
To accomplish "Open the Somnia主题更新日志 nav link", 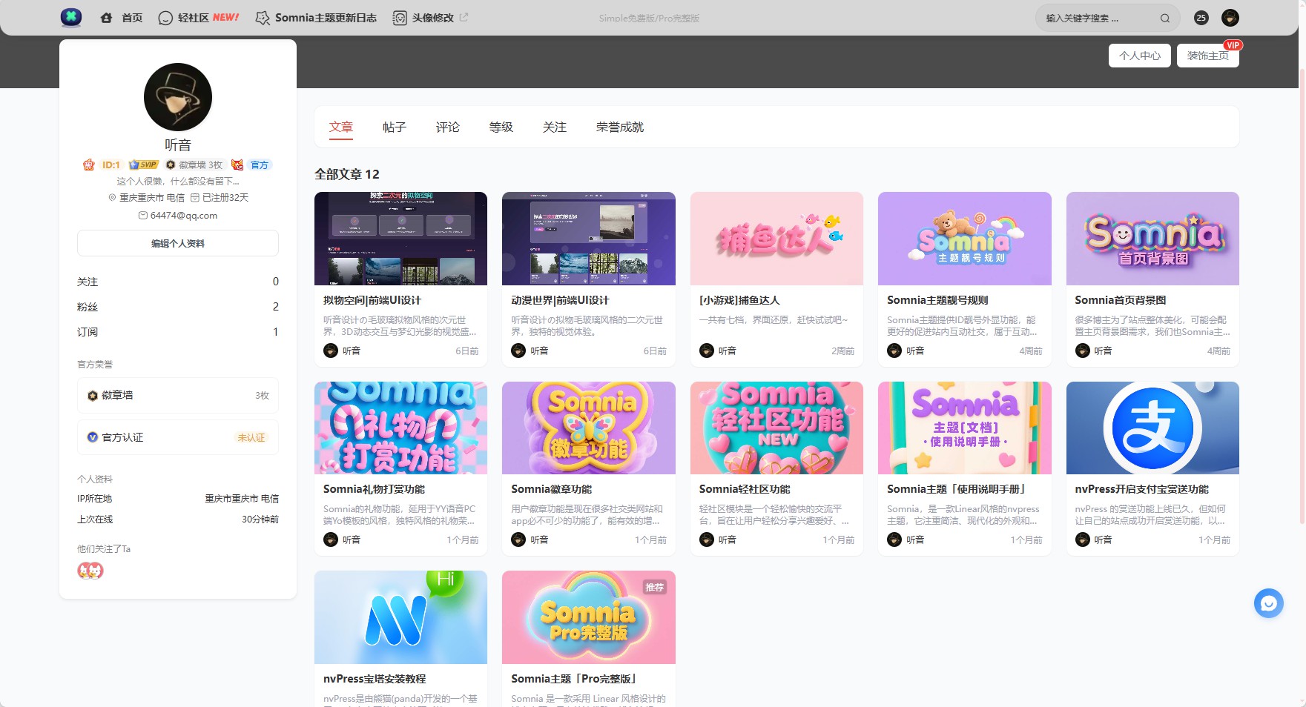I will [x=326, y=18].
